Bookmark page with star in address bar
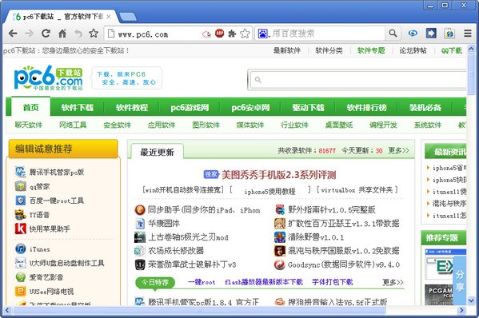Viewport: 479px width, 318px height. tap(245, 34)
